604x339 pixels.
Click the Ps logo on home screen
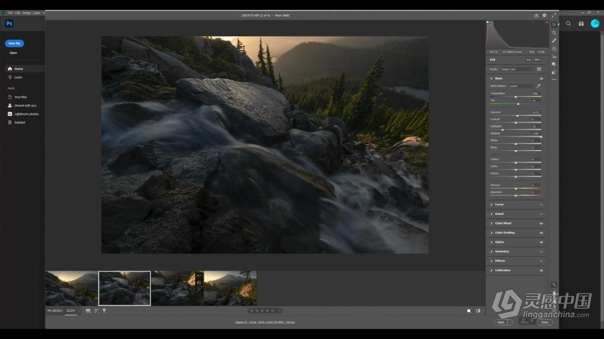click(9, 24)
